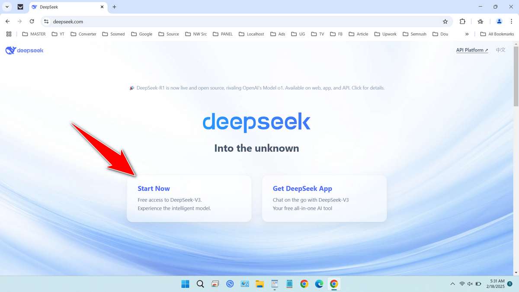
Task: Click the Start Now card
Action: [x=189, y=198]
